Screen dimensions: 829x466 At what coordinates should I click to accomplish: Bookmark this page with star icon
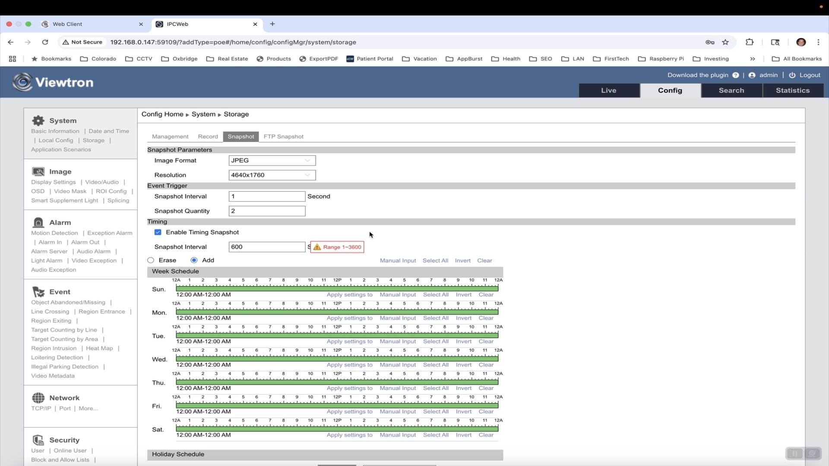coord(725,42)
